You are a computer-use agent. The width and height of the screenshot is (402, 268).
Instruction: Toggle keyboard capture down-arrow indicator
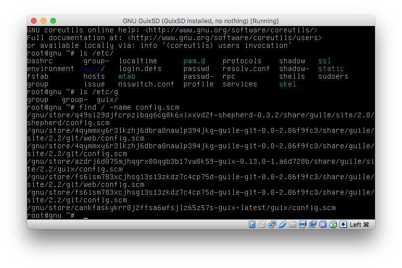point(343,225)
